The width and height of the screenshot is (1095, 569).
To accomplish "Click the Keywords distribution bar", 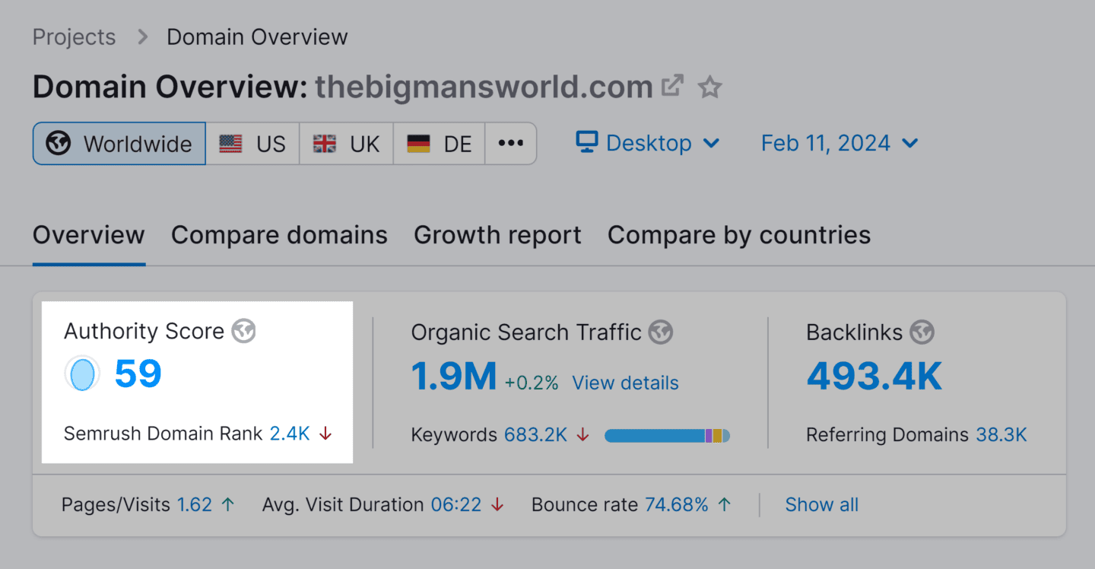I will [x=667, y=435].
